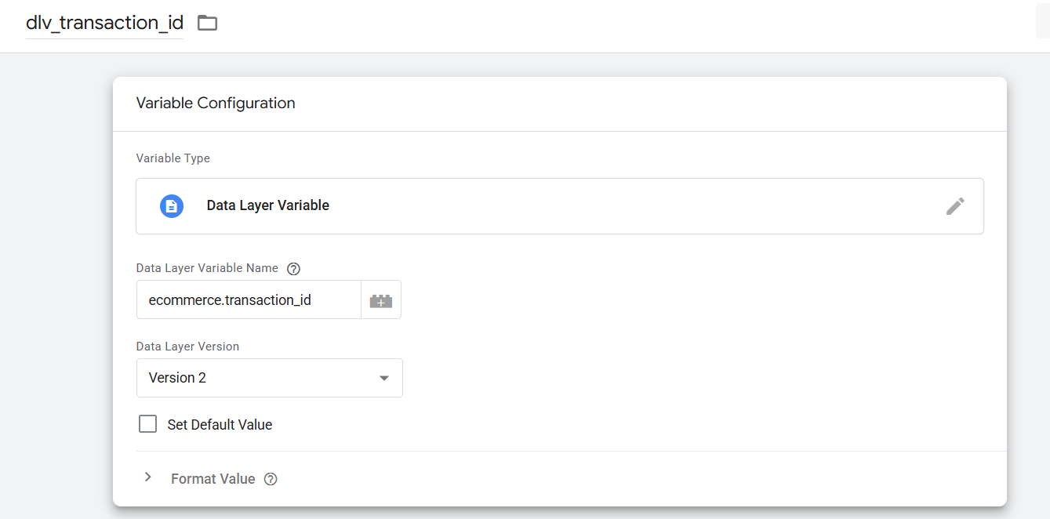Click chevron icon left of Format Value

pos(148,477)
